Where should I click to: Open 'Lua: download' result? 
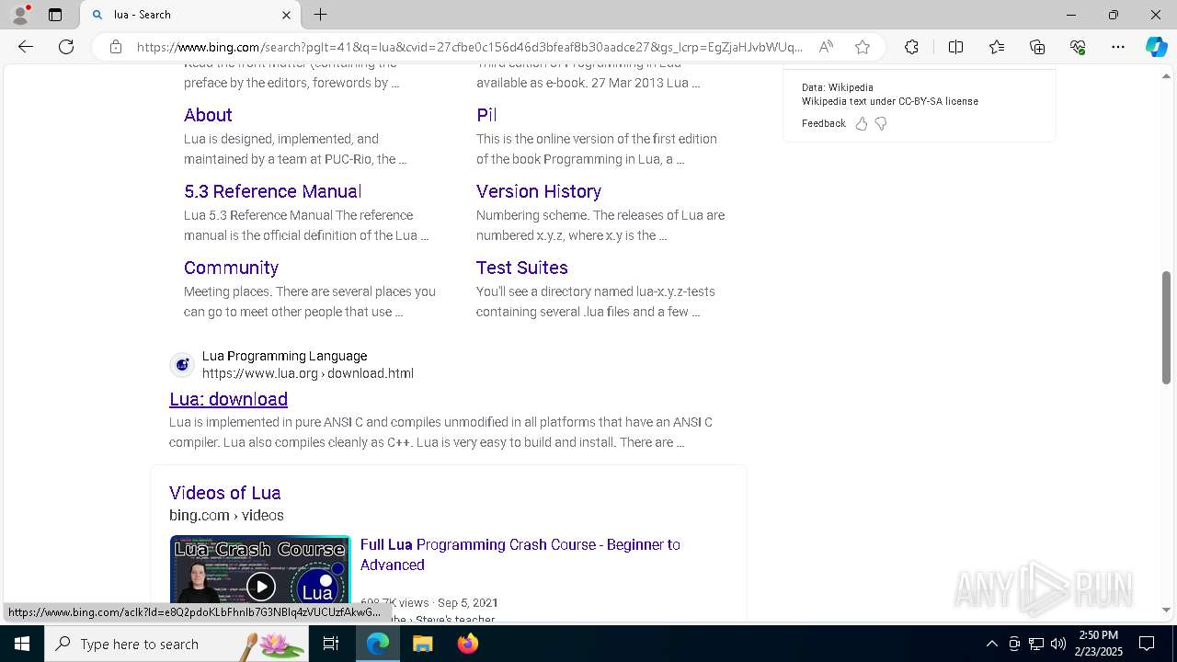pos(228,399)
